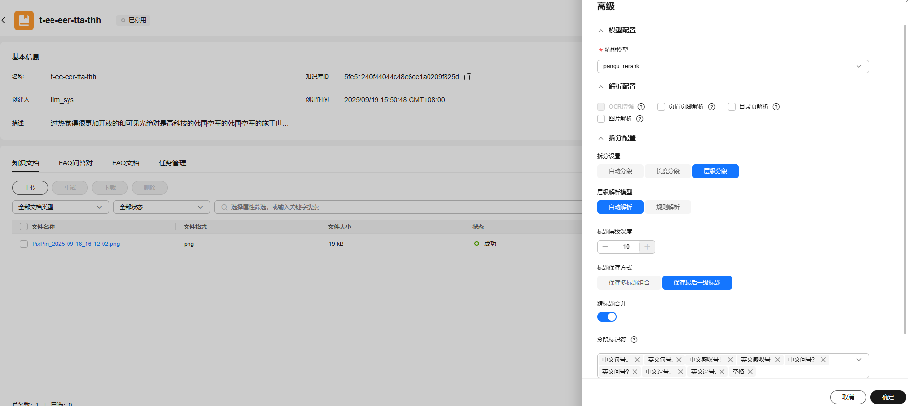
Task: Click the back arrow beside knowledge base title
Action: [x=4, y=20]
